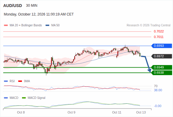Click the blue 0.6993 pivot price tag
This screenshot has width=173, height=117.
(x=162, y=46)
